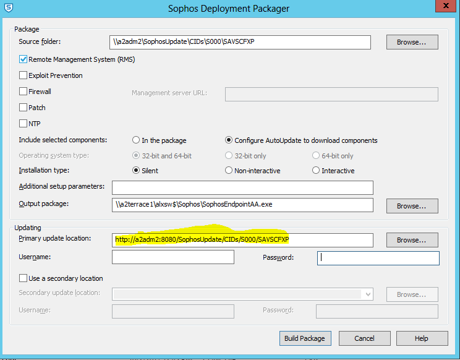Click the Cancel button
Viewport: 460px width, 360px height.
(364, 338)
